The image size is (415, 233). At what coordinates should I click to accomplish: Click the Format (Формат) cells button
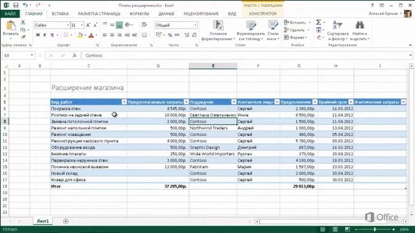tap(296, 38)
